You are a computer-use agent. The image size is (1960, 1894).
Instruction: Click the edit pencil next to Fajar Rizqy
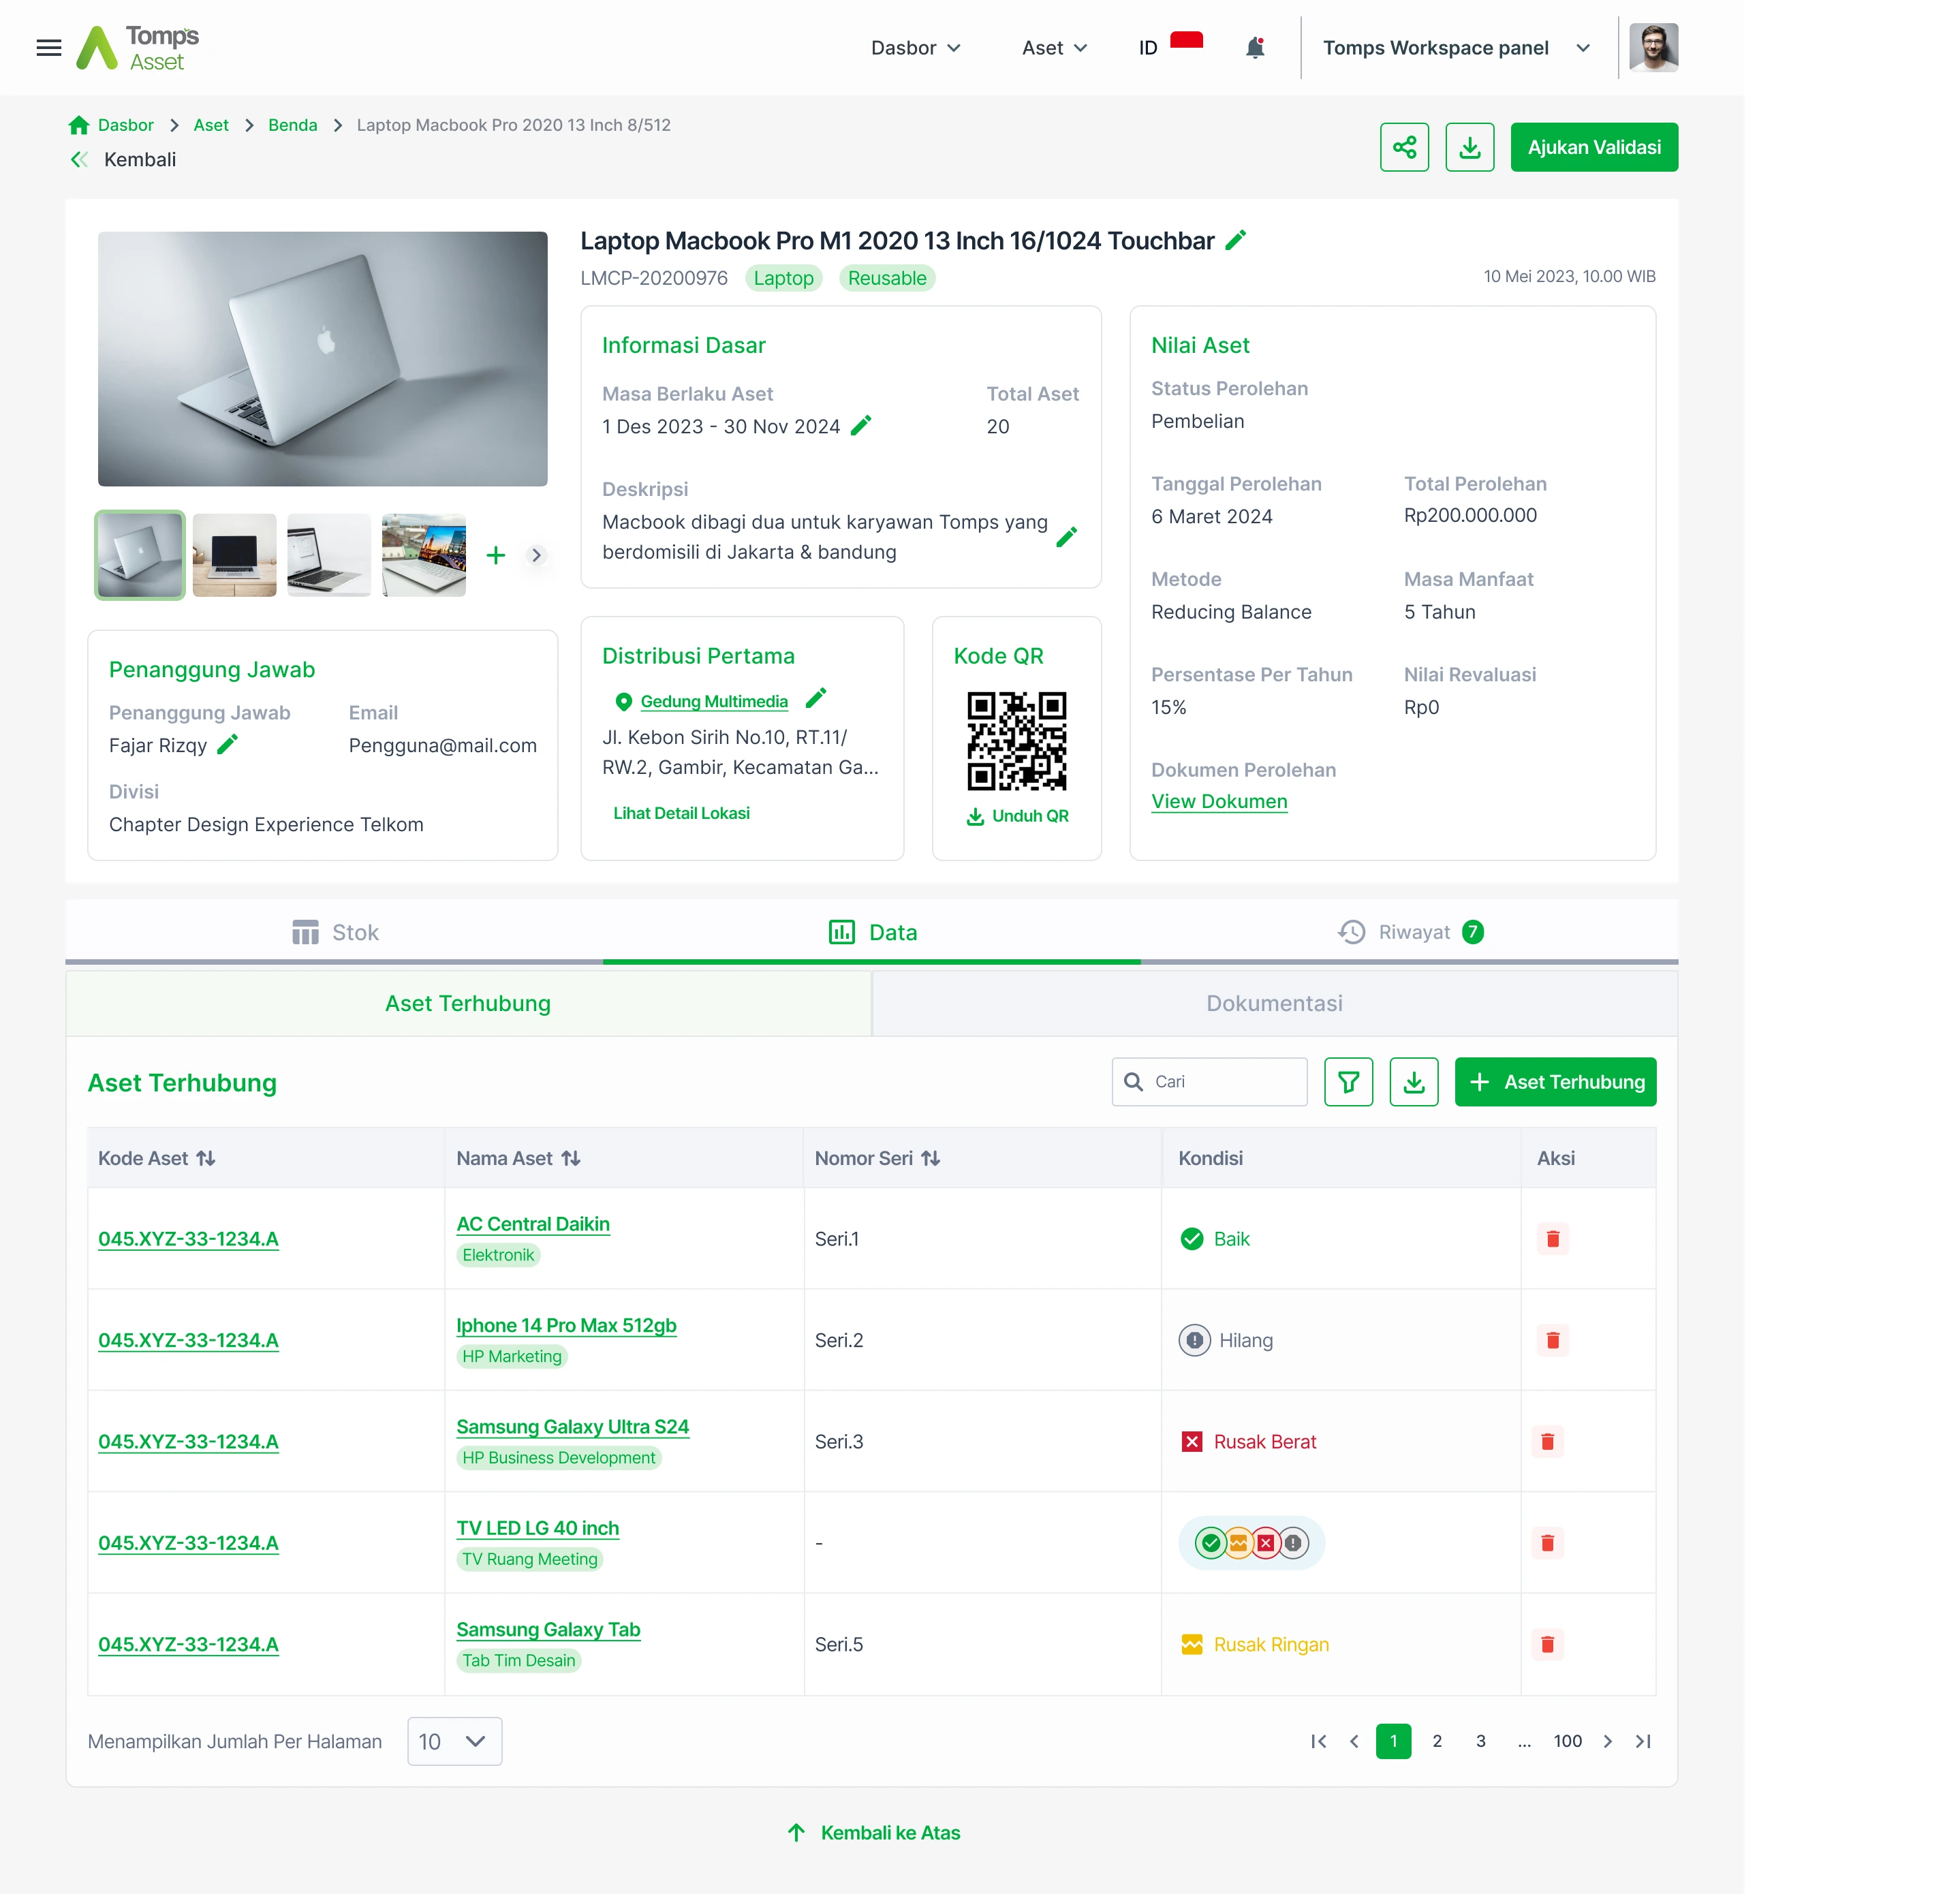pyautogui.click(x=228, y=744)
